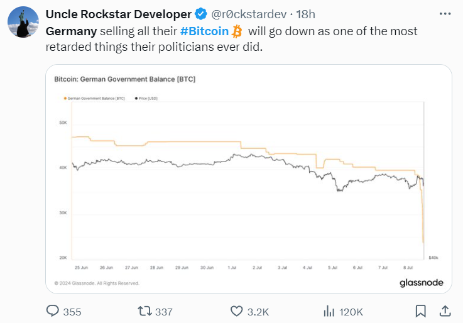Open the German Government Balance chart image
Viewport: 463px width, 323px height.
pyautogui.click(x=249, y=179)
